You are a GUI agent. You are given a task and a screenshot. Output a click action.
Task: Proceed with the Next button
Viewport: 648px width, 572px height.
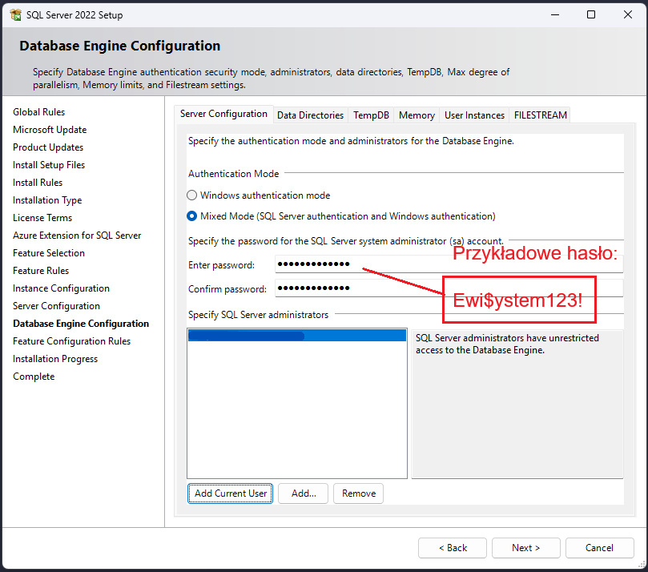(x=525, y=548)
